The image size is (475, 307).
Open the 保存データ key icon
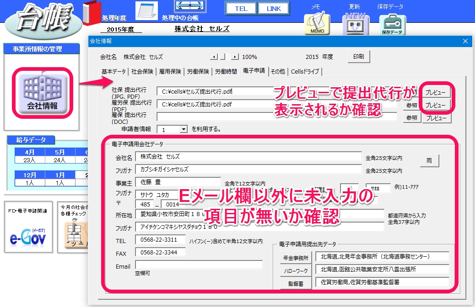(392, 25)
